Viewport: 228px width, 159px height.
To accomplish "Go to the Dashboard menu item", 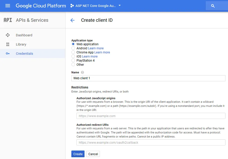I will tap(24, 35).
